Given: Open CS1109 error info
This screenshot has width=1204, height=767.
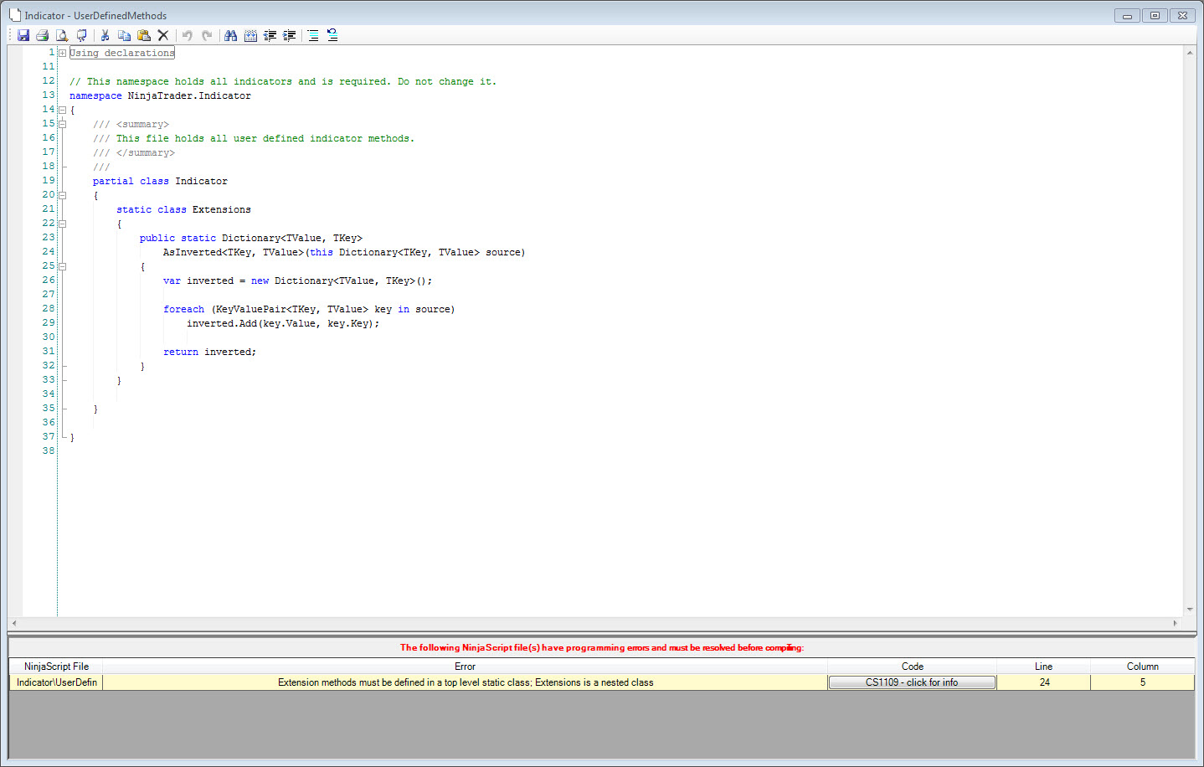Looking at the screenshot, I should pos(912,682).
